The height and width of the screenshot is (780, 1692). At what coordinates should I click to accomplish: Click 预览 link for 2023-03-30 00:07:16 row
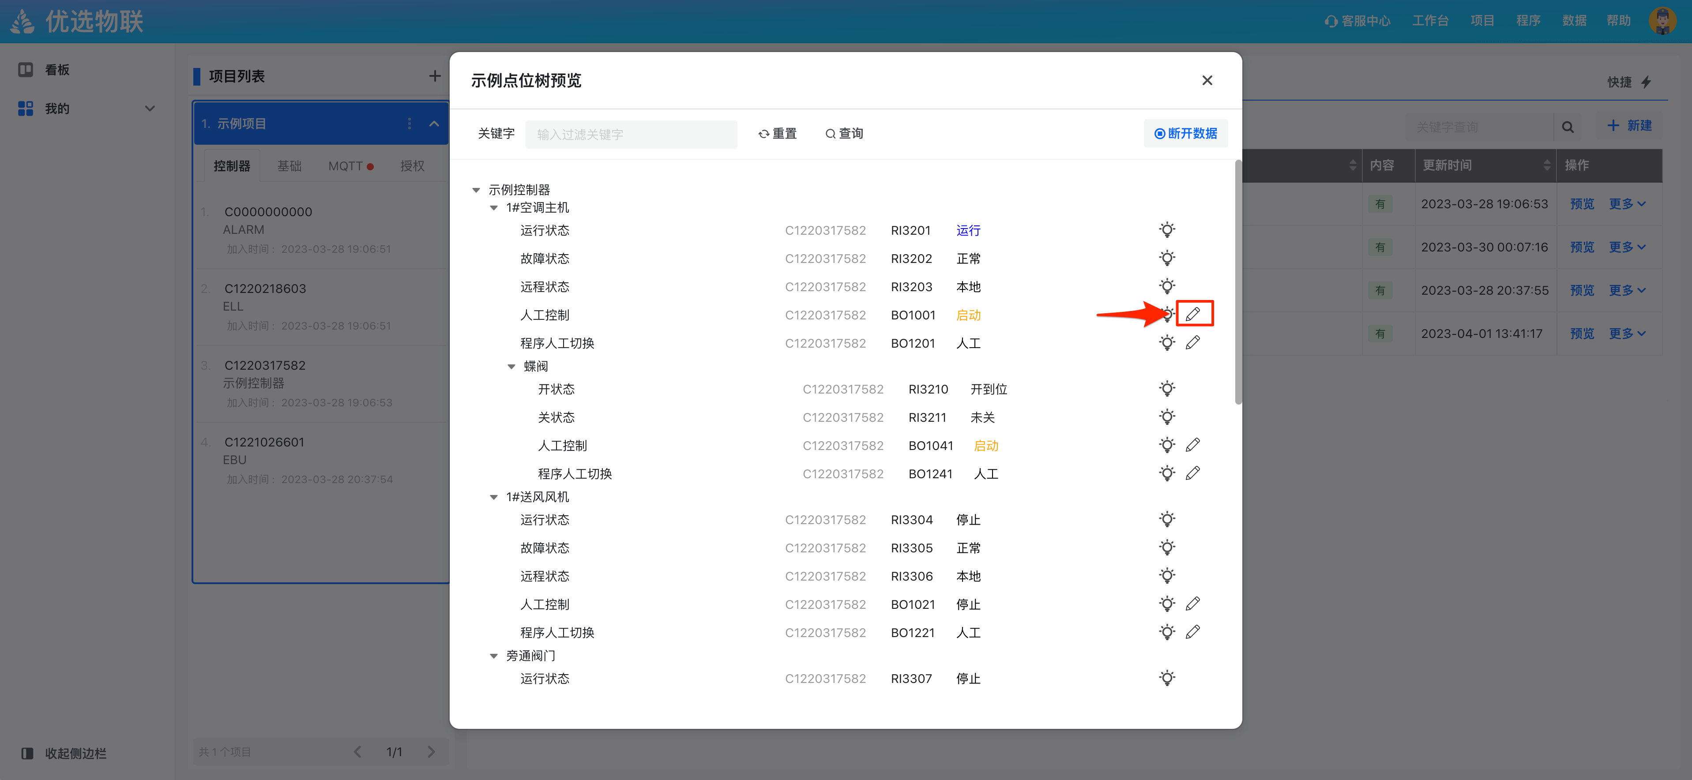coord(1582,247)
